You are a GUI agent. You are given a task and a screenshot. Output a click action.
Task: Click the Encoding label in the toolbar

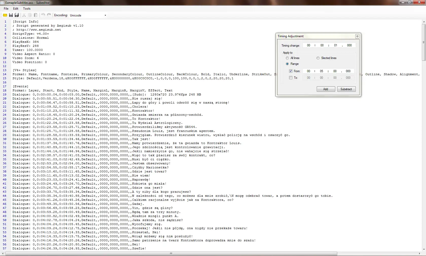[61, 15]
